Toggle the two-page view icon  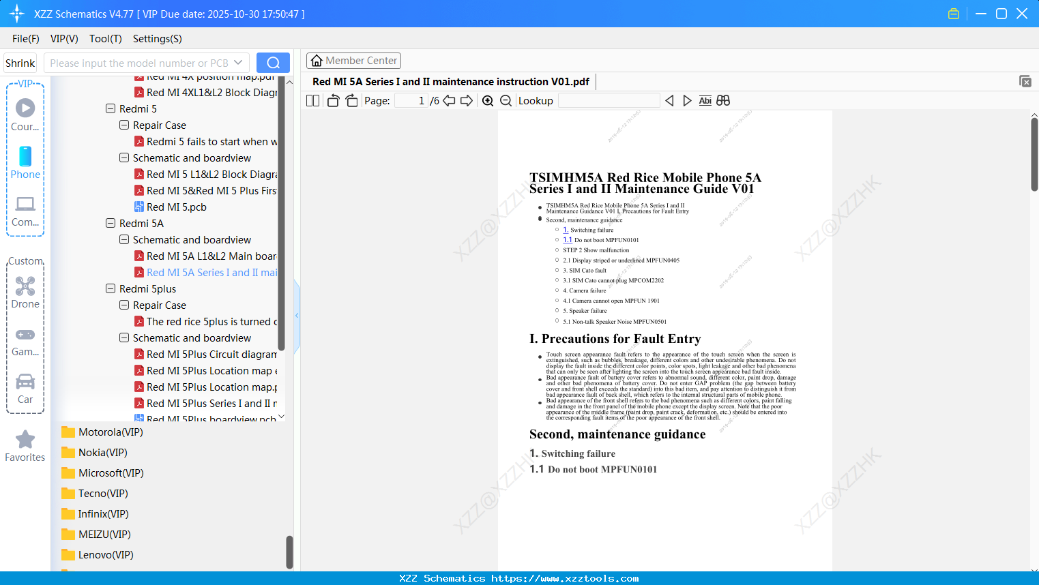point(312,101)
